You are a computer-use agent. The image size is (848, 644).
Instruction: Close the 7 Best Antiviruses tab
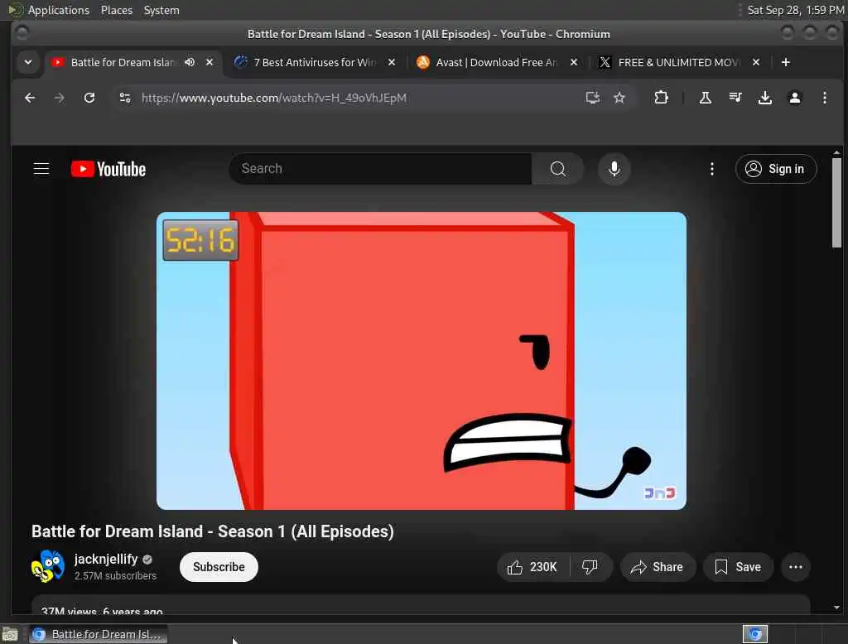[392, 62]
